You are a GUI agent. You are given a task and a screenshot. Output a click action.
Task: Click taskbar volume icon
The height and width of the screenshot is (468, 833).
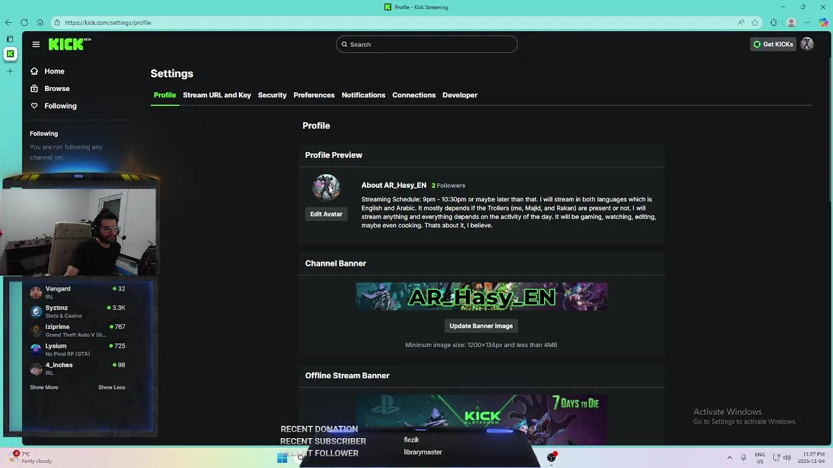tap(787, 458)
